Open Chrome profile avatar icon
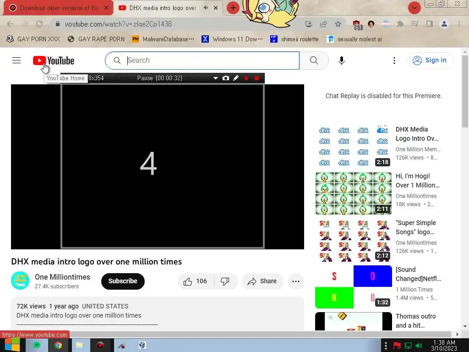469x352 pixels. pyautogui.click(x=444, y=24)
